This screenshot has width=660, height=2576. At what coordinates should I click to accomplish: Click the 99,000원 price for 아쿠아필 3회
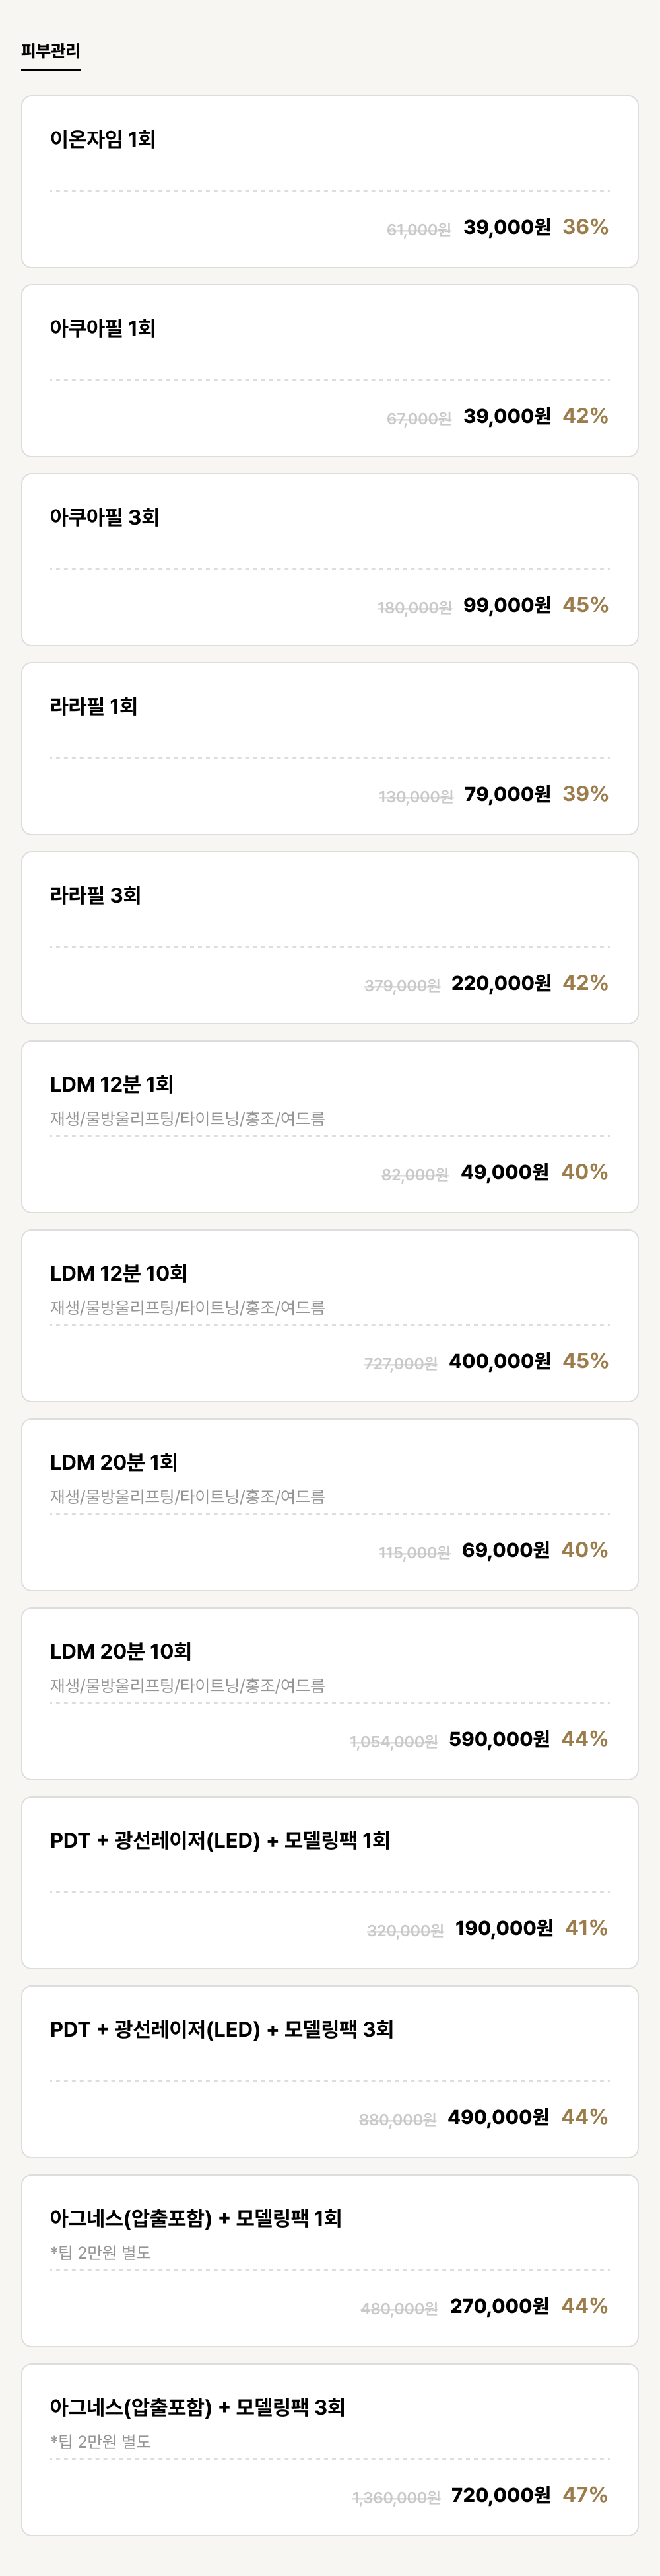click(508, 605)
